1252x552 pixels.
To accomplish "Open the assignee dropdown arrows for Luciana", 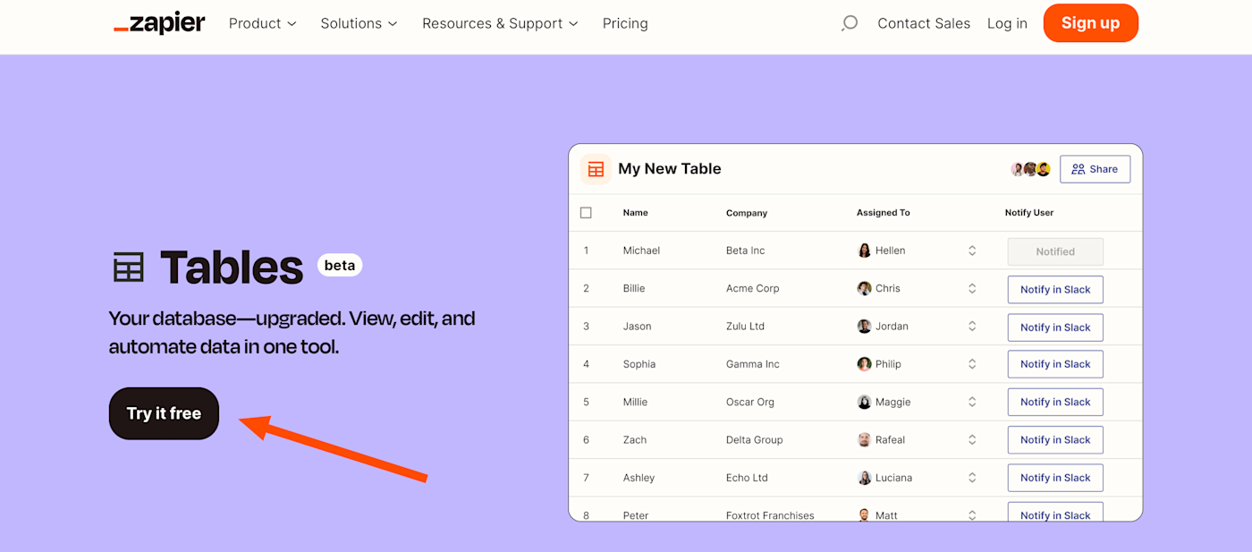I will 972,478.
